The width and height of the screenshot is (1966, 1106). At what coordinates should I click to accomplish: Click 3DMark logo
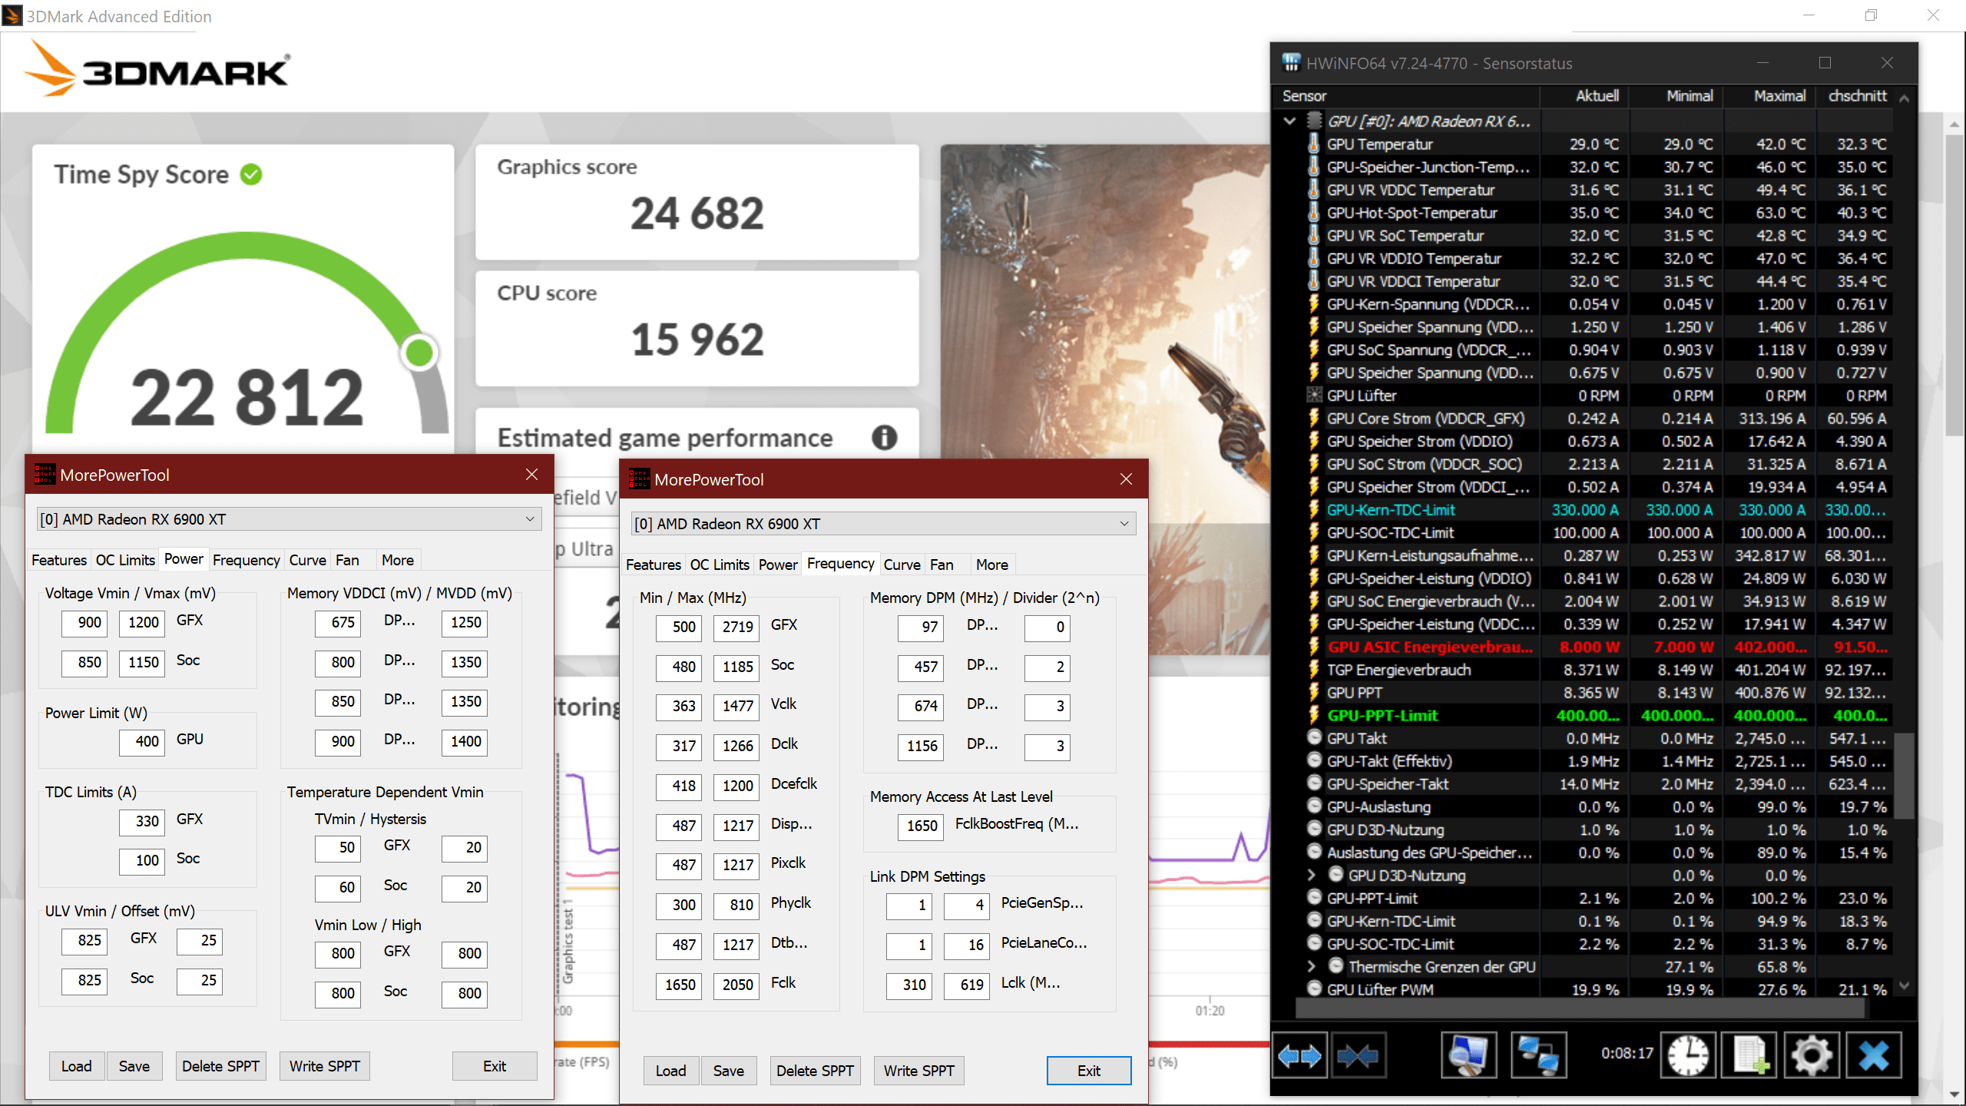(x=157, y=69)
